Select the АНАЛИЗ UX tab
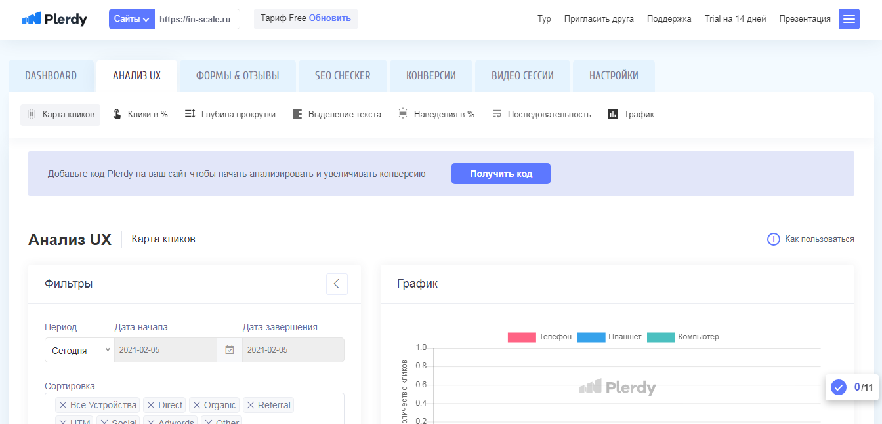 tap(136, 76)
